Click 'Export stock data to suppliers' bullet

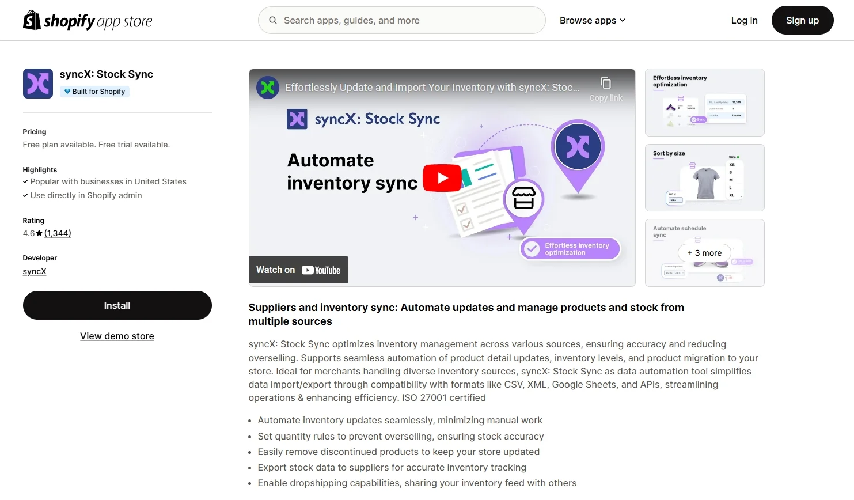click(392, 468)
